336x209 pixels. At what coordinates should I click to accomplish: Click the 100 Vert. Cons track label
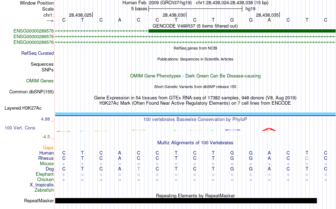tap(20, 128)
